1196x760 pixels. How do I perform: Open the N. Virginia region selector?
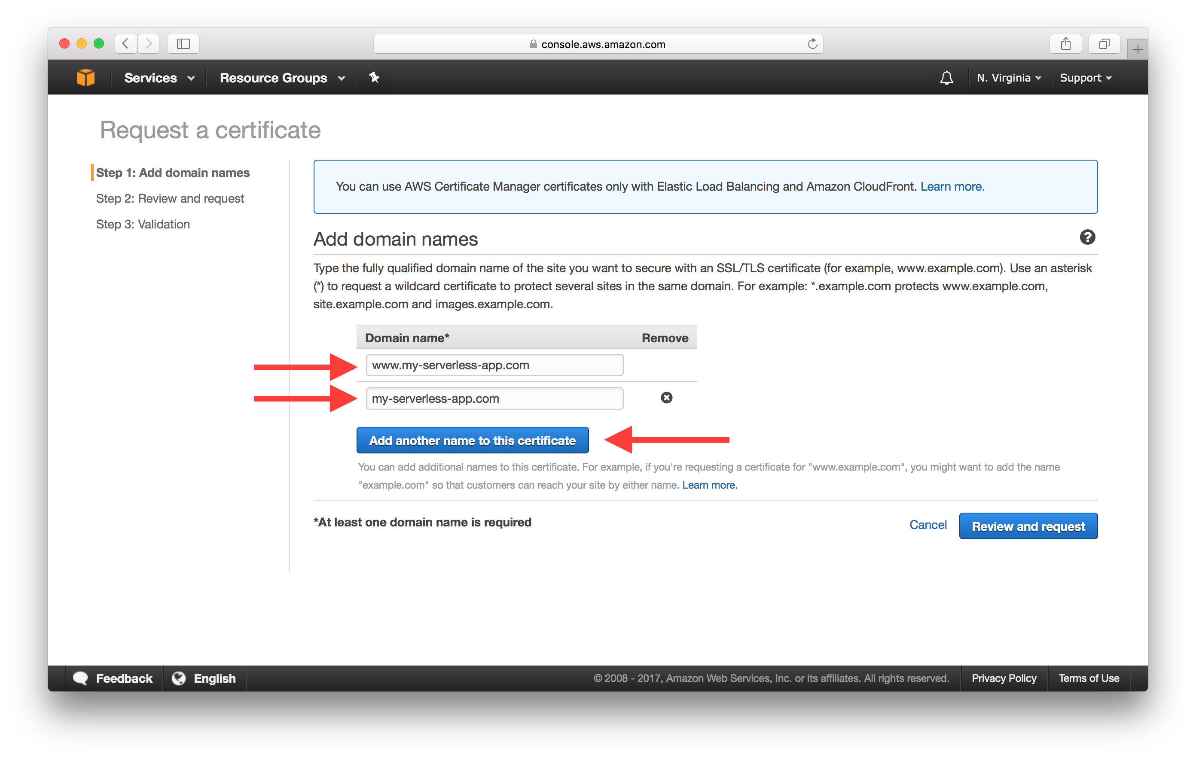click(1009, 78)
